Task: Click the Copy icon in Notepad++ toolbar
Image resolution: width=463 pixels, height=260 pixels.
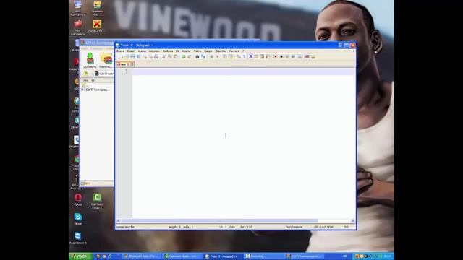Action: (169, 56)
